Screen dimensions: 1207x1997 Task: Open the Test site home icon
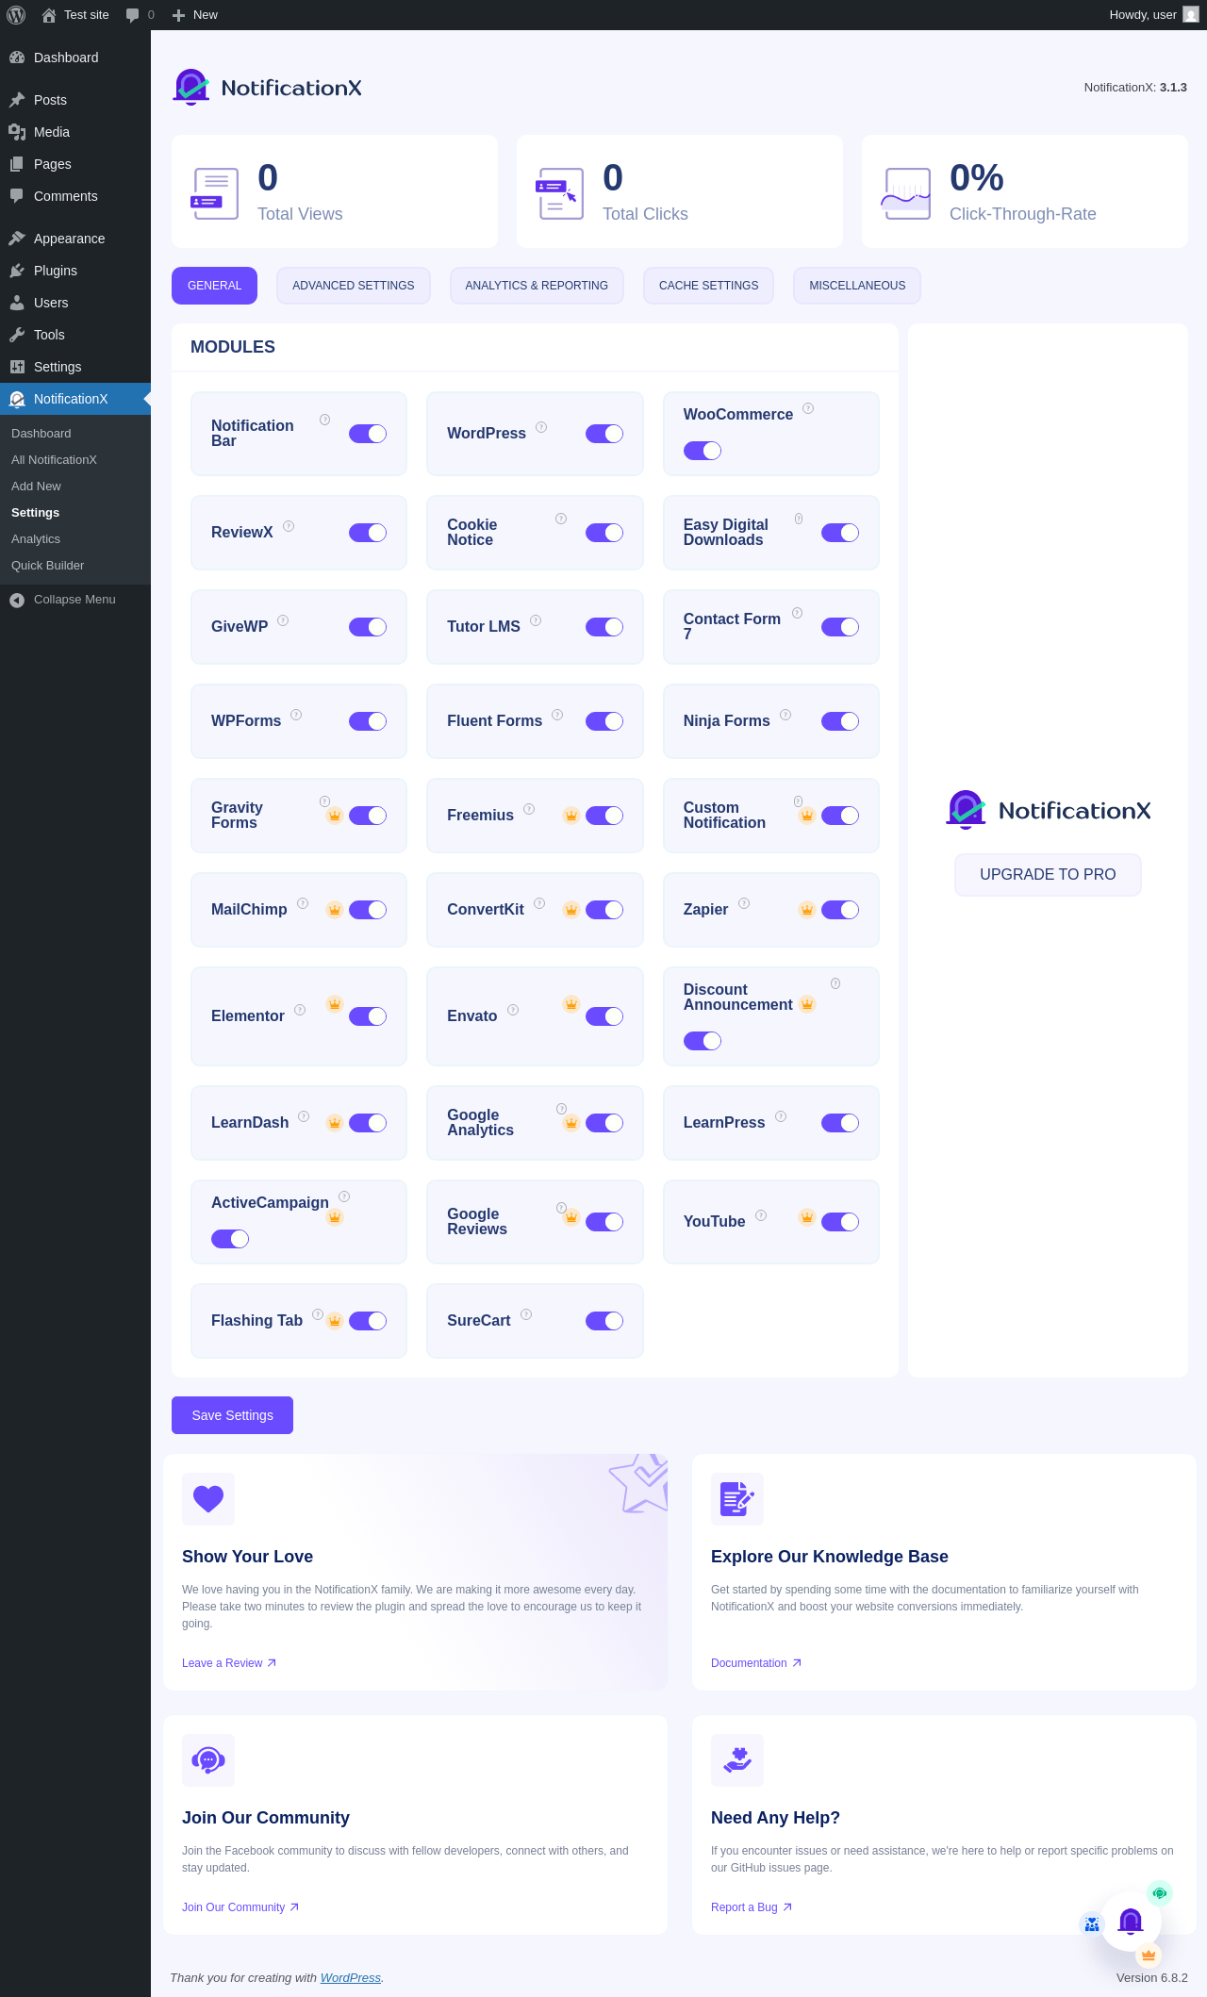(49, 15)
